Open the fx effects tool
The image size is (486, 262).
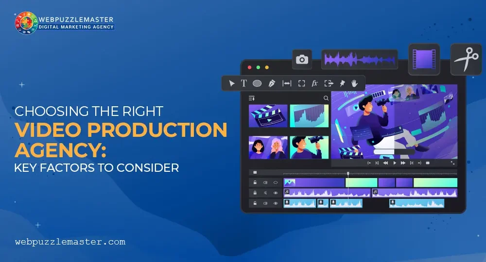tap(314, 83)
